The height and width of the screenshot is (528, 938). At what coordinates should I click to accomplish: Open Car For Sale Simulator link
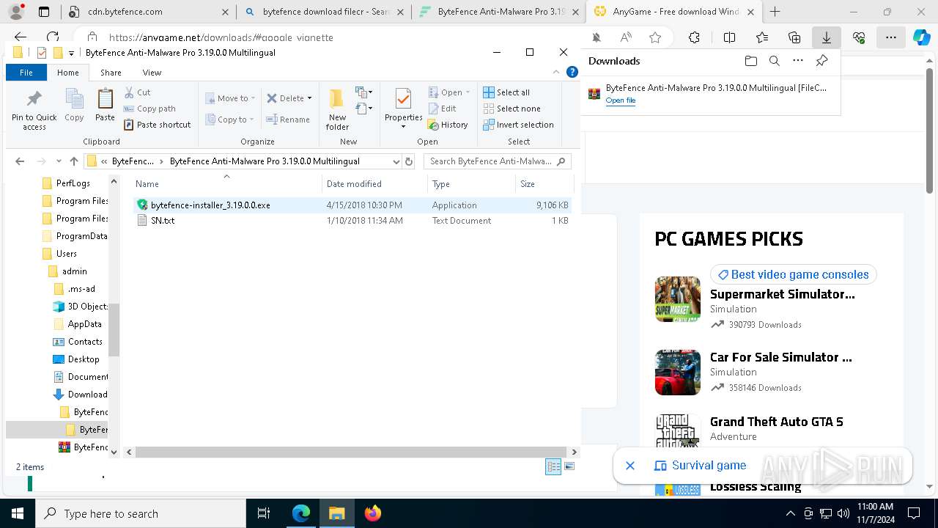click(x=780, y=357)
